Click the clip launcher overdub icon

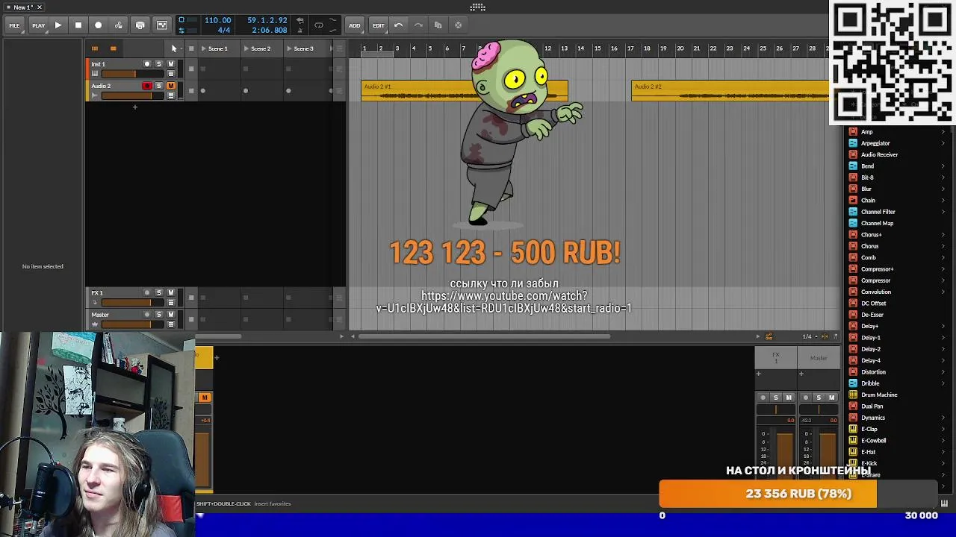(161, 25)
